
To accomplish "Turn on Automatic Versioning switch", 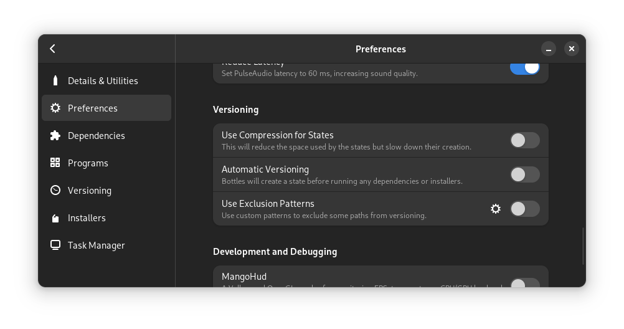I will 524,174.
